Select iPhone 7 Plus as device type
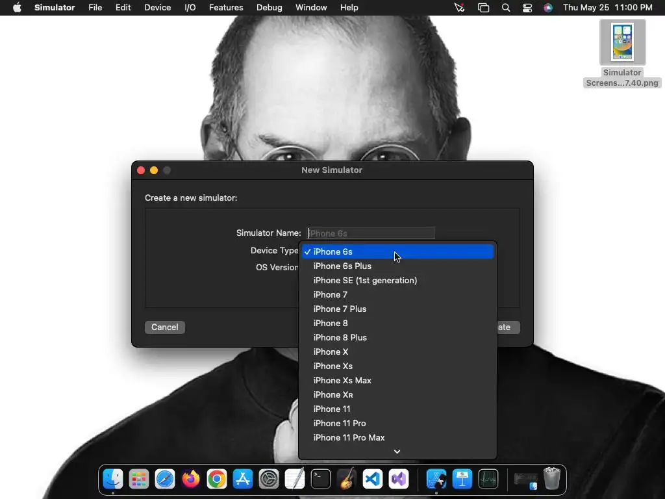Viewport: 665px width, 499px height. click(397, 309)
